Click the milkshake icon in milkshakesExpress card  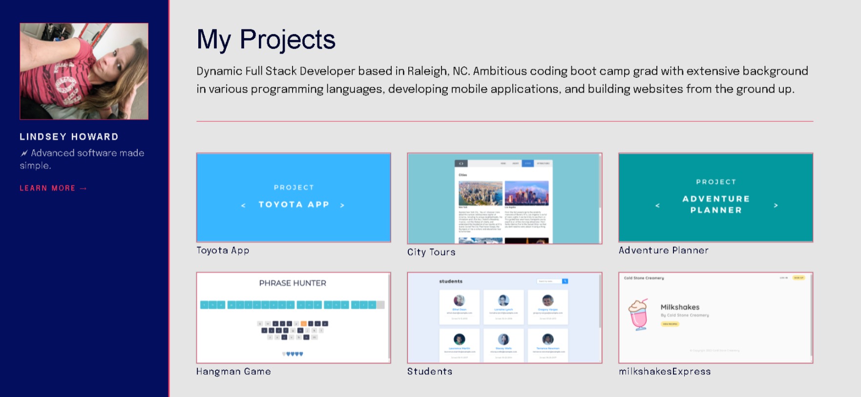pyautogui.click(x=638, y=315)
